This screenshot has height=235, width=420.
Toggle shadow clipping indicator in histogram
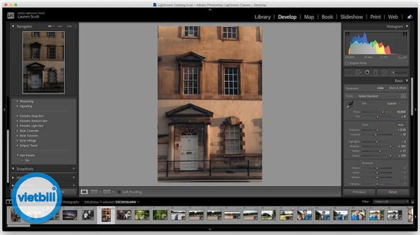click(x=348, y=34)
